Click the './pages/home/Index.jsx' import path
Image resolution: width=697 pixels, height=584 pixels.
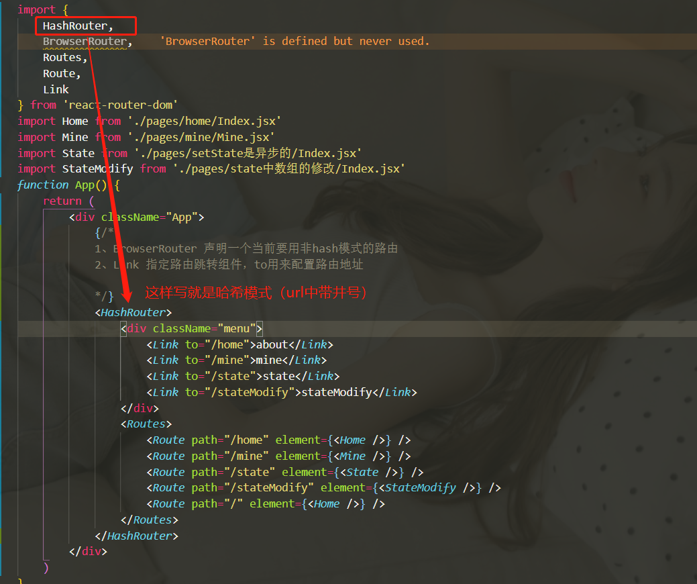[204, 121]
